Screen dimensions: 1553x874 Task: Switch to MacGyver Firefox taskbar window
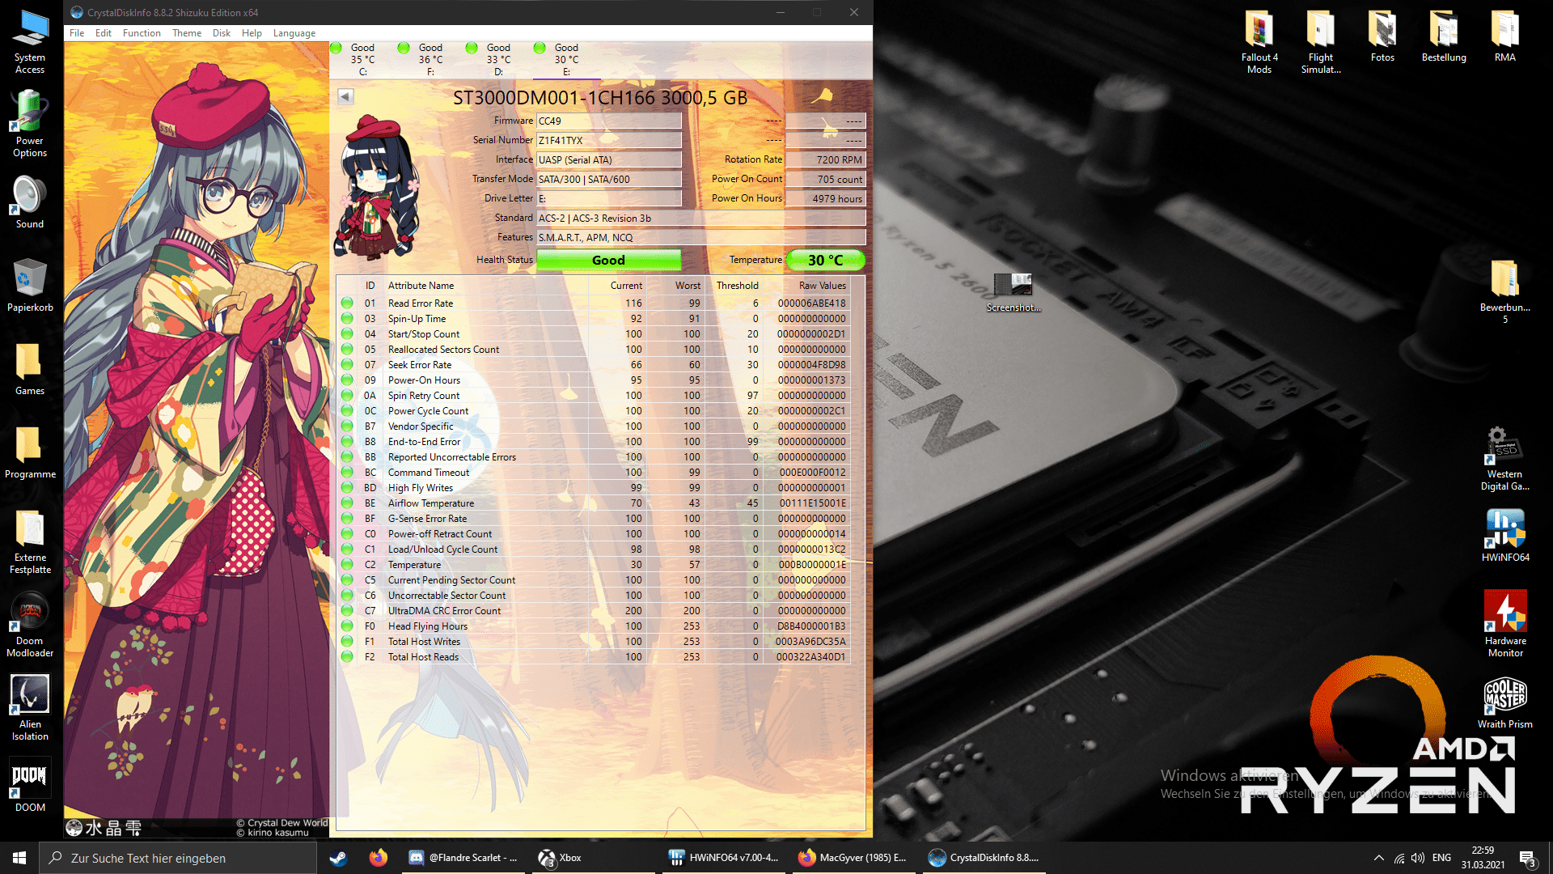click(x=853, y=858)
